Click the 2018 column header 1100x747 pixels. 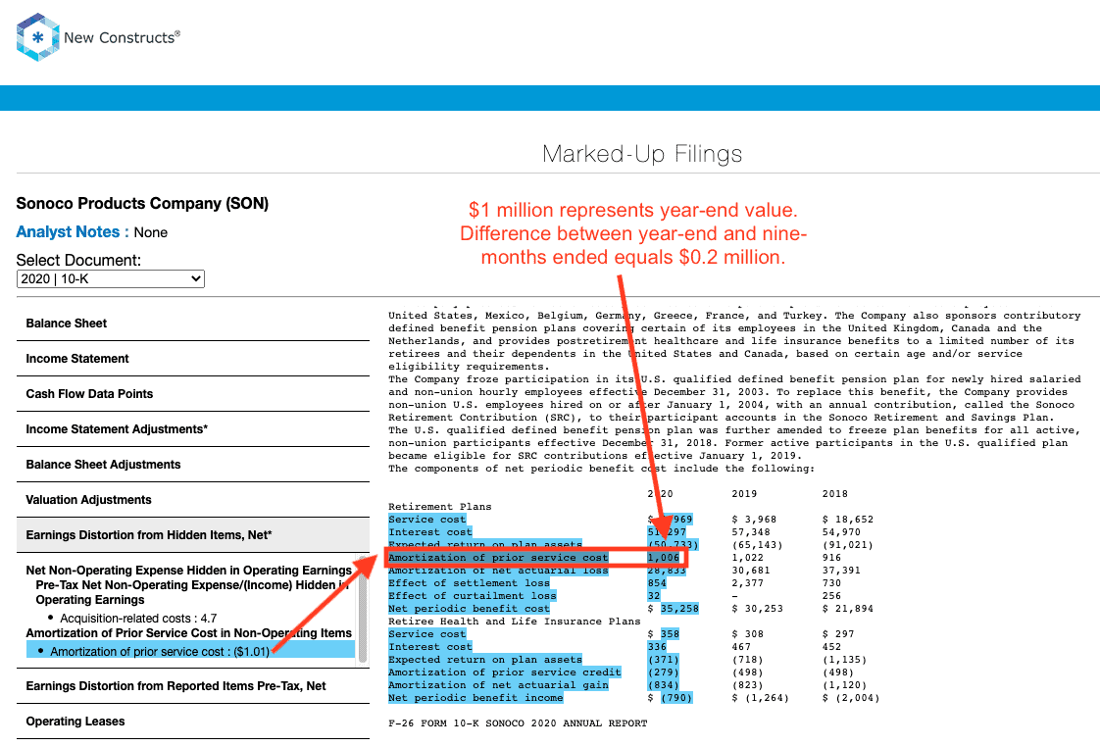[x=835, y=494]
